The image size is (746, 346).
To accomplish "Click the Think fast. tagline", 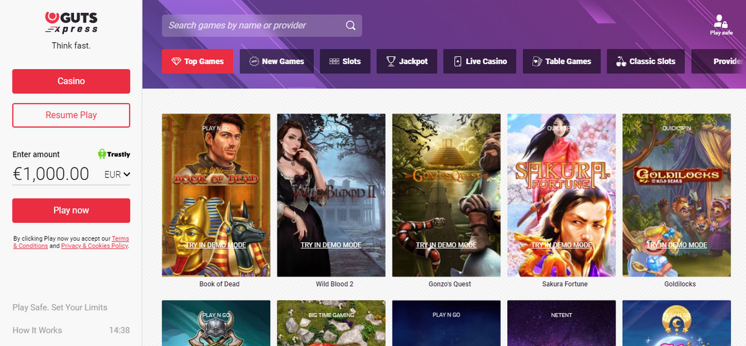I will pos(71,45).
